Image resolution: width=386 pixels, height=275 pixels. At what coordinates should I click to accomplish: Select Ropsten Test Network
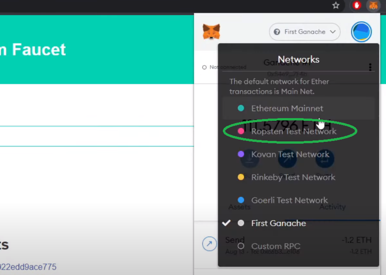tap(299, 131)
